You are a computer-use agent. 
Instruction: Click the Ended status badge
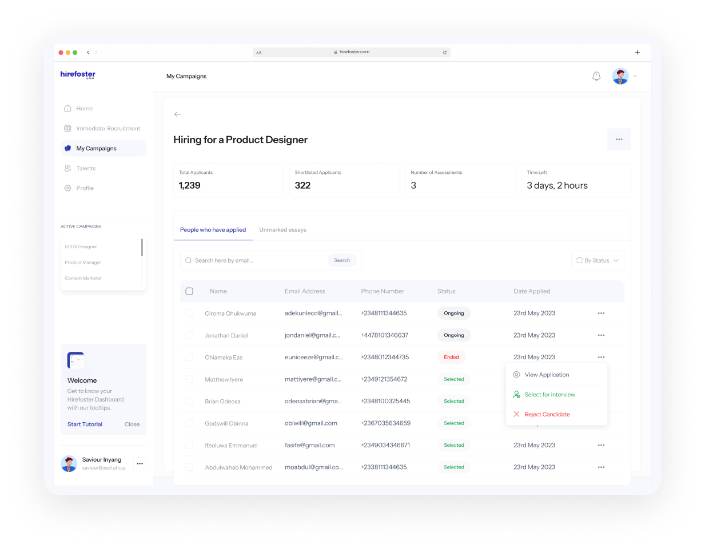[x=451, y=357]
